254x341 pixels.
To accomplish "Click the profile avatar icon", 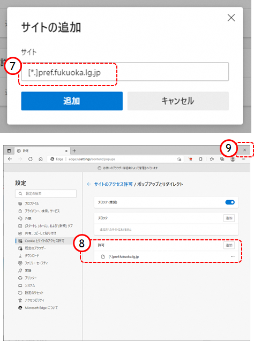I will point(233,159).
